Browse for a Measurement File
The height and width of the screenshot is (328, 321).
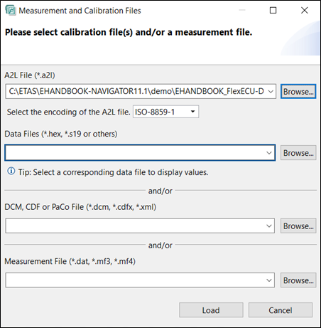point(298,280)
